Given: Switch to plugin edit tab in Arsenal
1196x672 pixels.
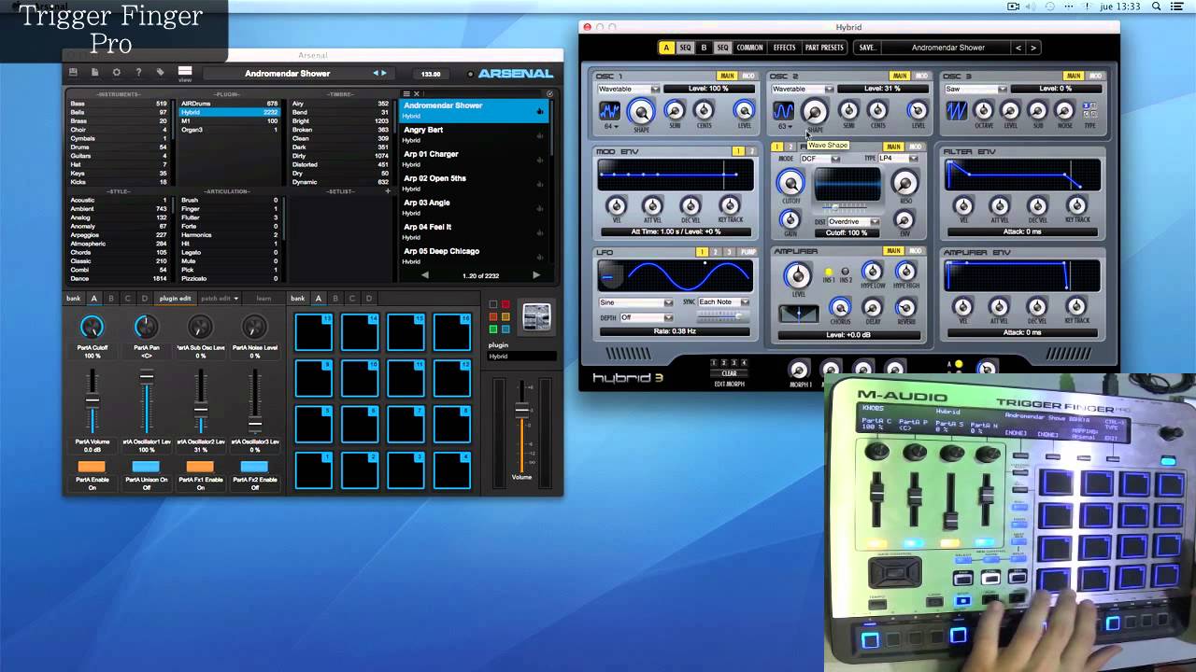Looking at the screenshot, I should coord(175,299).
